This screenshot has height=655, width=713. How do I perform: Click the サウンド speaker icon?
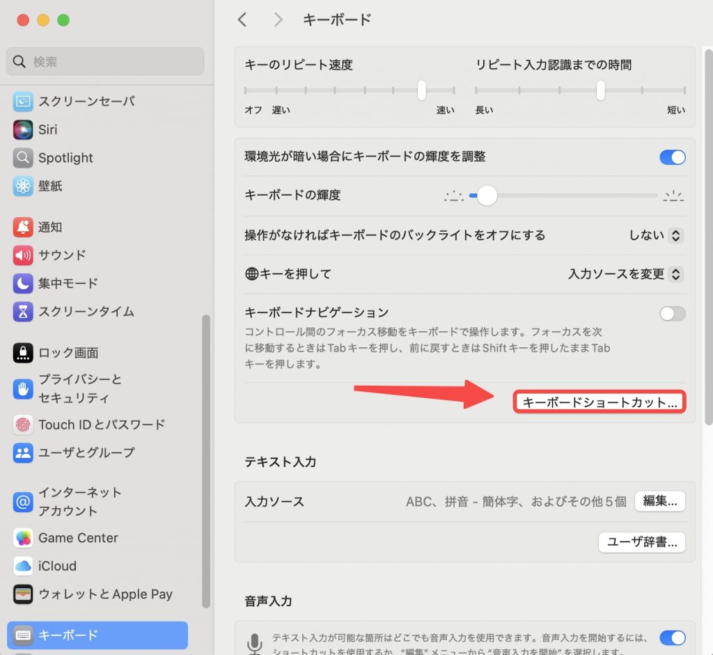pyautogui.click(x=23, y=255)
